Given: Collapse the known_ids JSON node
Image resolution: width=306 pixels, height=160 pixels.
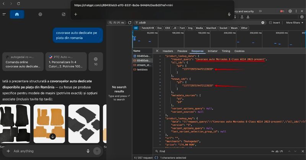Looking at the screenshot, I should click(160, 79).
